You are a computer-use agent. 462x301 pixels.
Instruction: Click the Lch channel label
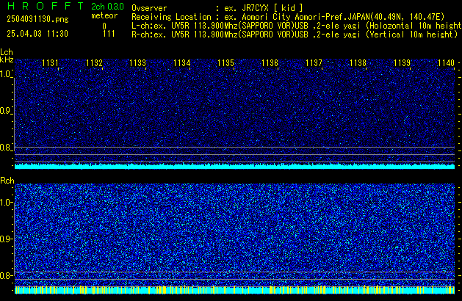(x=7, y=52)
